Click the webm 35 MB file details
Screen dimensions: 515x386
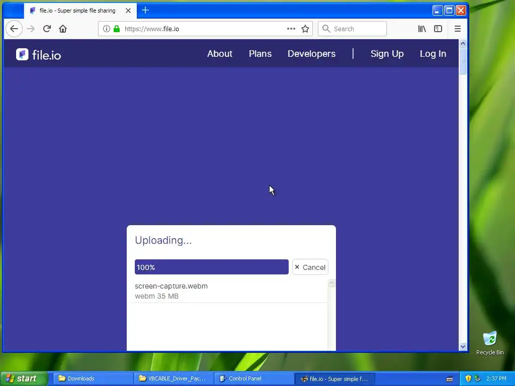[x=157, y=296]
